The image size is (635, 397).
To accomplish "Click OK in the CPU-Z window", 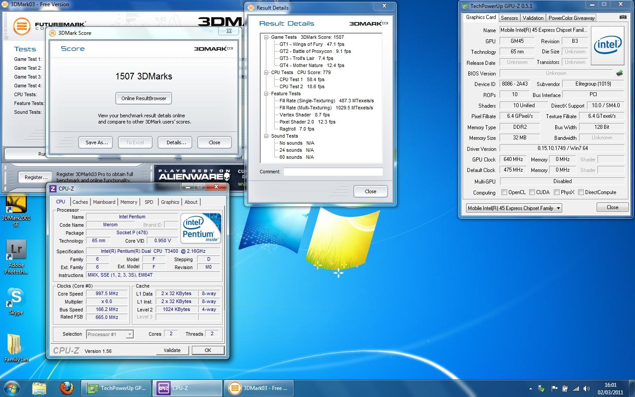I will [x=208, y=350].
